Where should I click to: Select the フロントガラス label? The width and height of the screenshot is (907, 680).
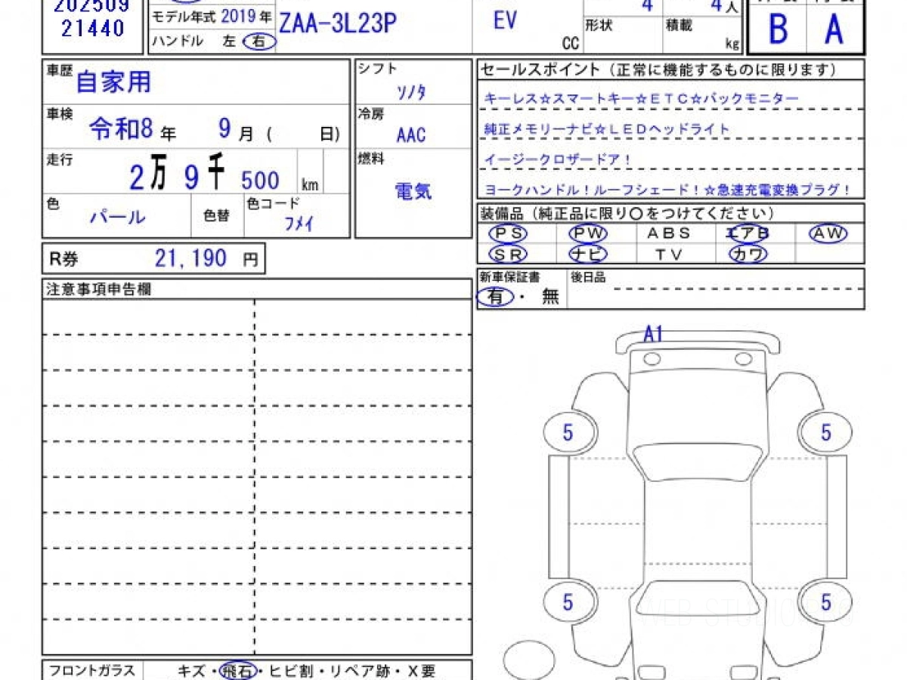pyautogui.click(x=92, y=671)
